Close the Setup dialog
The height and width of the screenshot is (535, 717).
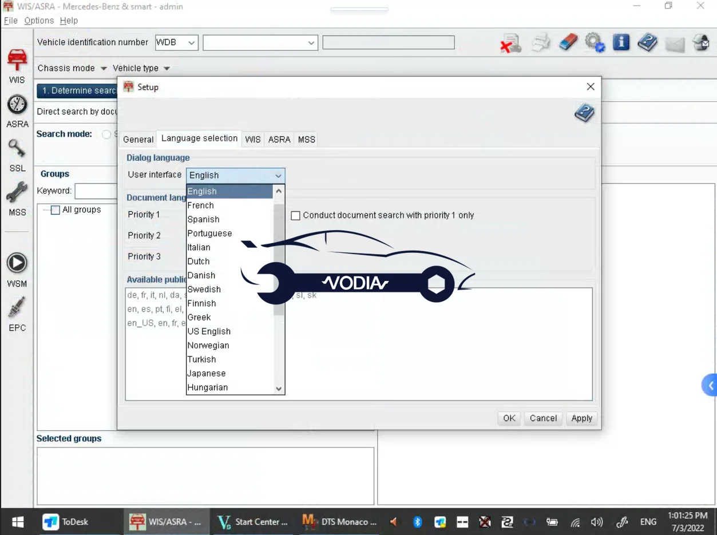[591, 87]
